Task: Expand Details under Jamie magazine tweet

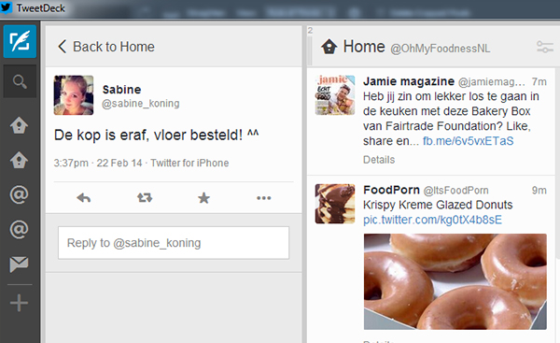Action: click(x=379, y=160)
